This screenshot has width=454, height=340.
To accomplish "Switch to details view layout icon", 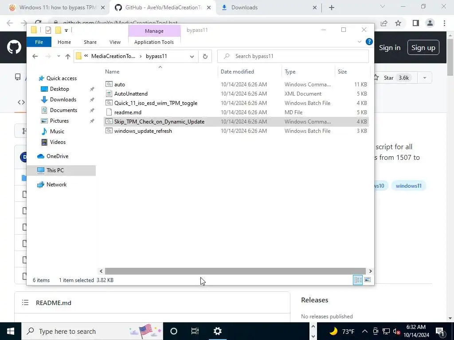I will [x=358, y=280].
